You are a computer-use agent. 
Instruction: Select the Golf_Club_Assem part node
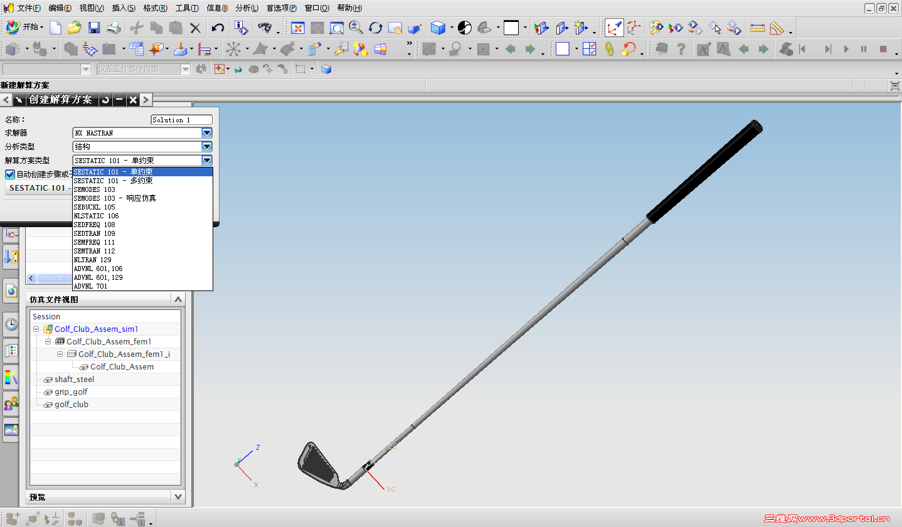coord(122,367)
